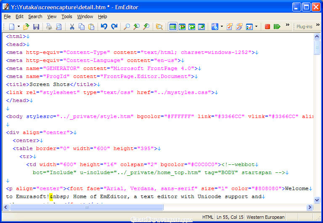323x223 pixels.
Task: Open the View menu
Action: [52, 16]
